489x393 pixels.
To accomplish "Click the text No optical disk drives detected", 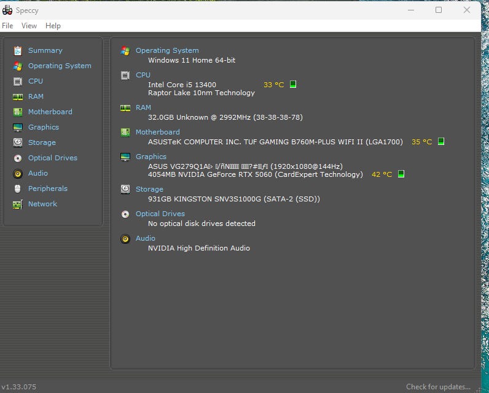I will pyautogui.click(x=201, y=224).
